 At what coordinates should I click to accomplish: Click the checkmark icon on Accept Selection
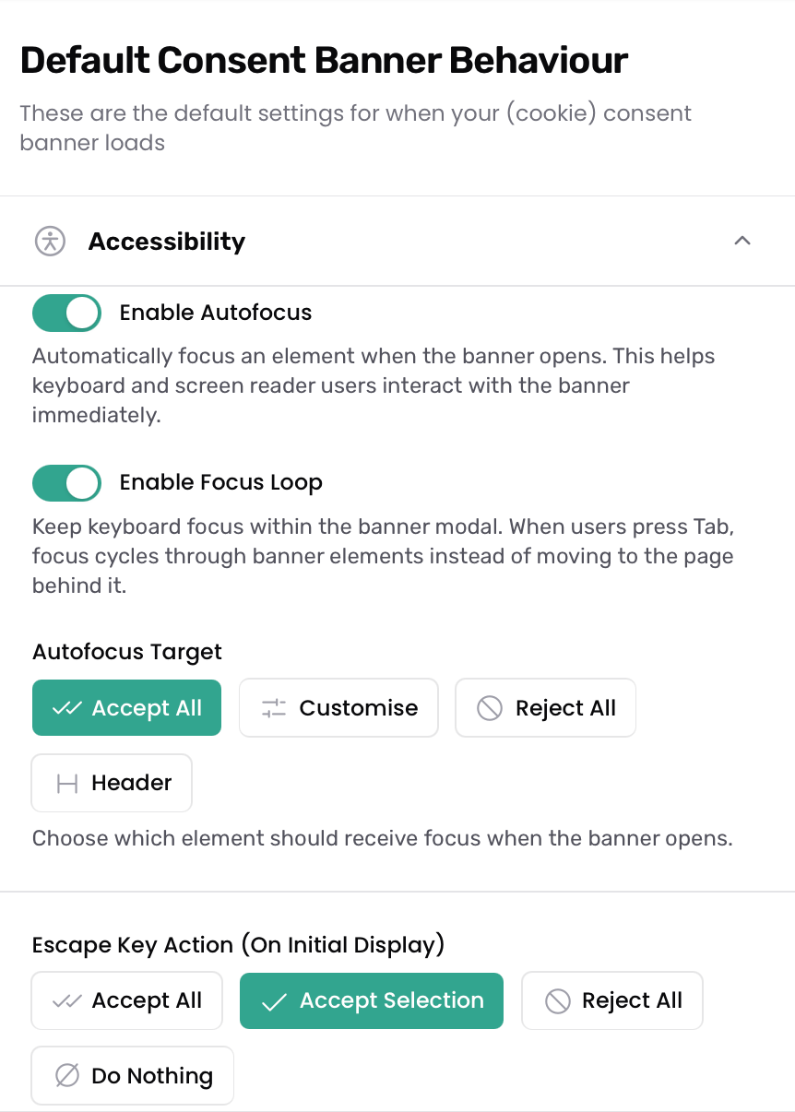pos(274,1001)
